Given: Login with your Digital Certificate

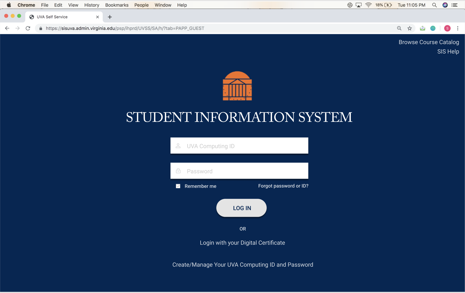Looking at the screenshot, I should pyautogui.click(x=242, y=243).
